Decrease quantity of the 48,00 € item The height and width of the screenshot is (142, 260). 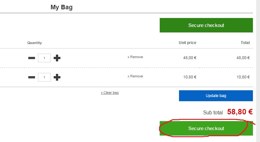31,58
